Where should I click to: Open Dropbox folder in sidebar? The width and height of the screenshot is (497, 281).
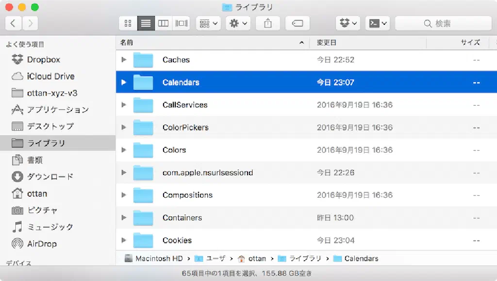tap(43, 60)
